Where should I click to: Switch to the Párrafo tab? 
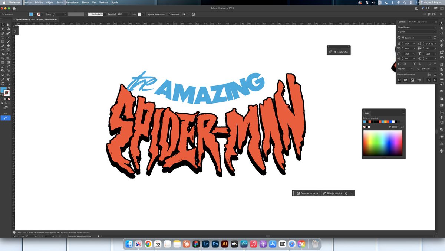412,22
